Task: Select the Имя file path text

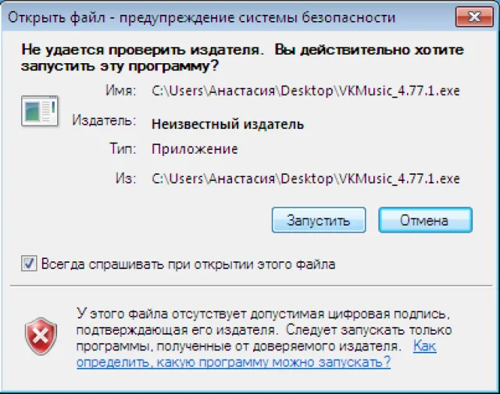Action: point(305,91)
